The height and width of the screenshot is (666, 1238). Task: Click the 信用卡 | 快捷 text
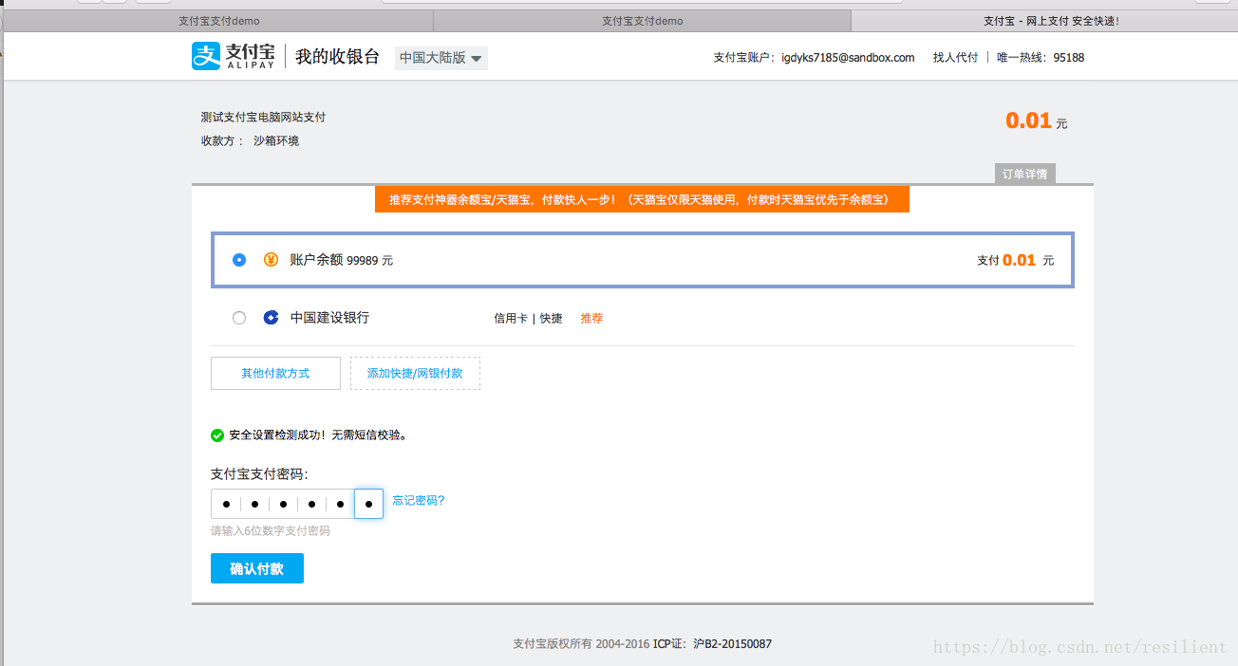point(528,319)
